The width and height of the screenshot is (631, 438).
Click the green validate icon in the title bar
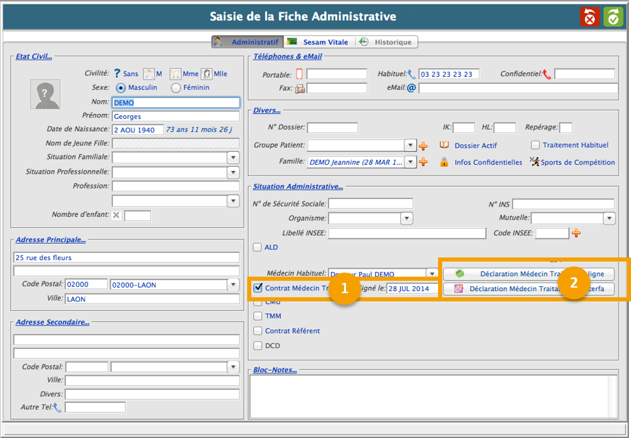(613, 17)
